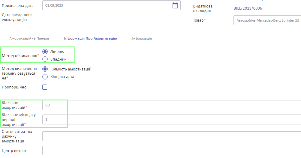Image resolution: width=301 pixels, height=158 pixels.
Task: Click the Пропорційно label text
Action: (14, 87)
